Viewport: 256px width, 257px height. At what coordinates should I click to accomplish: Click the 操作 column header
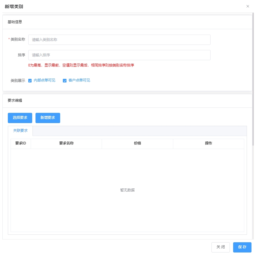pos(208,144)
